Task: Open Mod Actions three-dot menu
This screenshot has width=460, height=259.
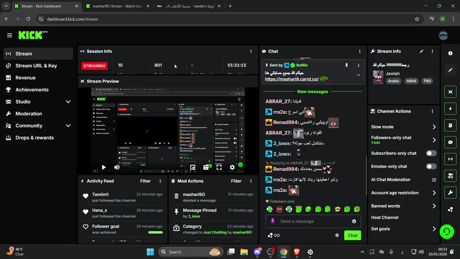Action: coord(251,181)
